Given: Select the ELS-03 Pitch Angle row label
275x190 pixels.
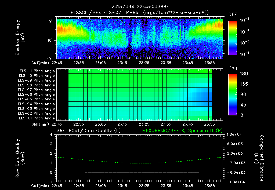Looking at the screenshot, I should (36, 109).
